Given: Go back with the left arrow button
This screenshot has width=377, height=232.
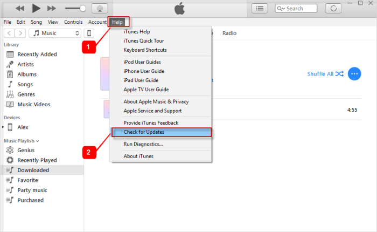Looking at the screenshot, I should (x=9, y=33).
